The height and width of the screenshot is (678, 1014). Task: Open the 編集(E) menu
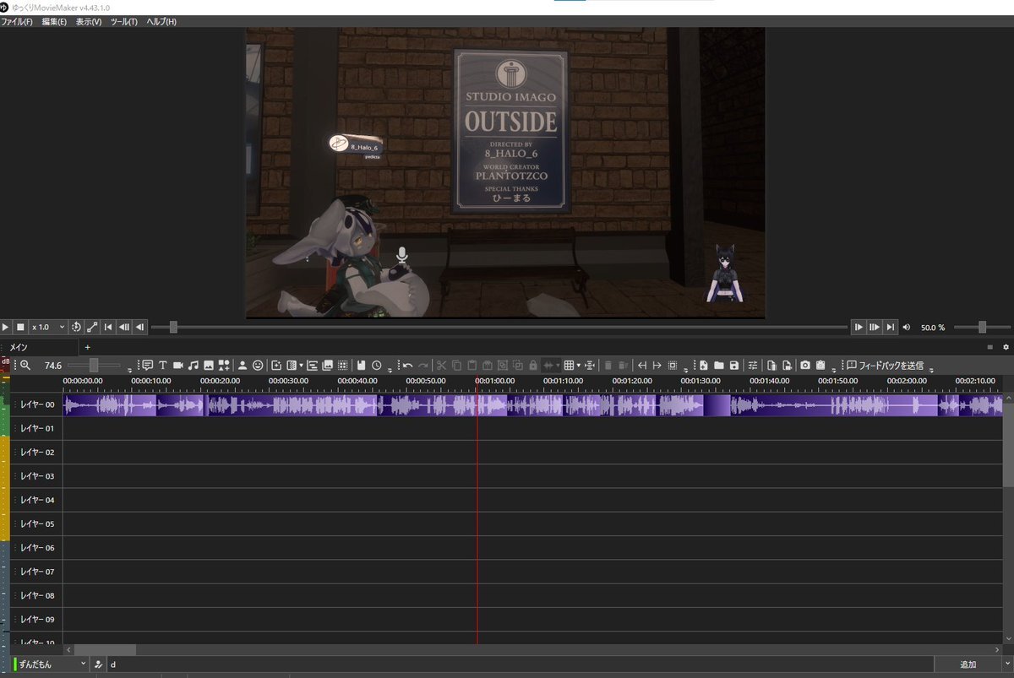tap(54, 21)
